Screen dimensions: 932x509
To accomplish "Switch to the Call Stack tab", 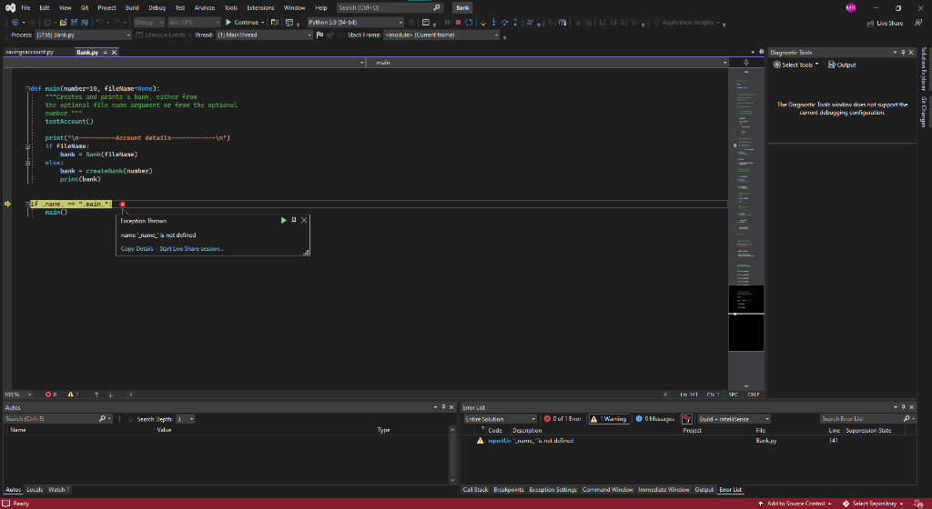I will tap(475, 489).
